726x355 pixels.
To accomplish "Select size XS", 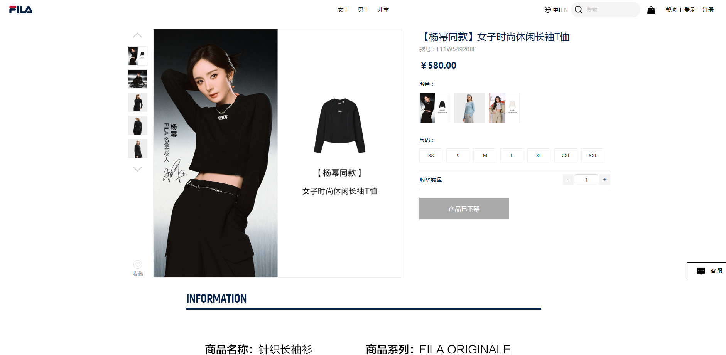I will 431,155.
